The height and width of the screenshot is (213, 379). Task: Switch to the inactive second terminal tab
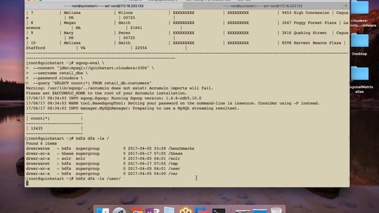263,6
